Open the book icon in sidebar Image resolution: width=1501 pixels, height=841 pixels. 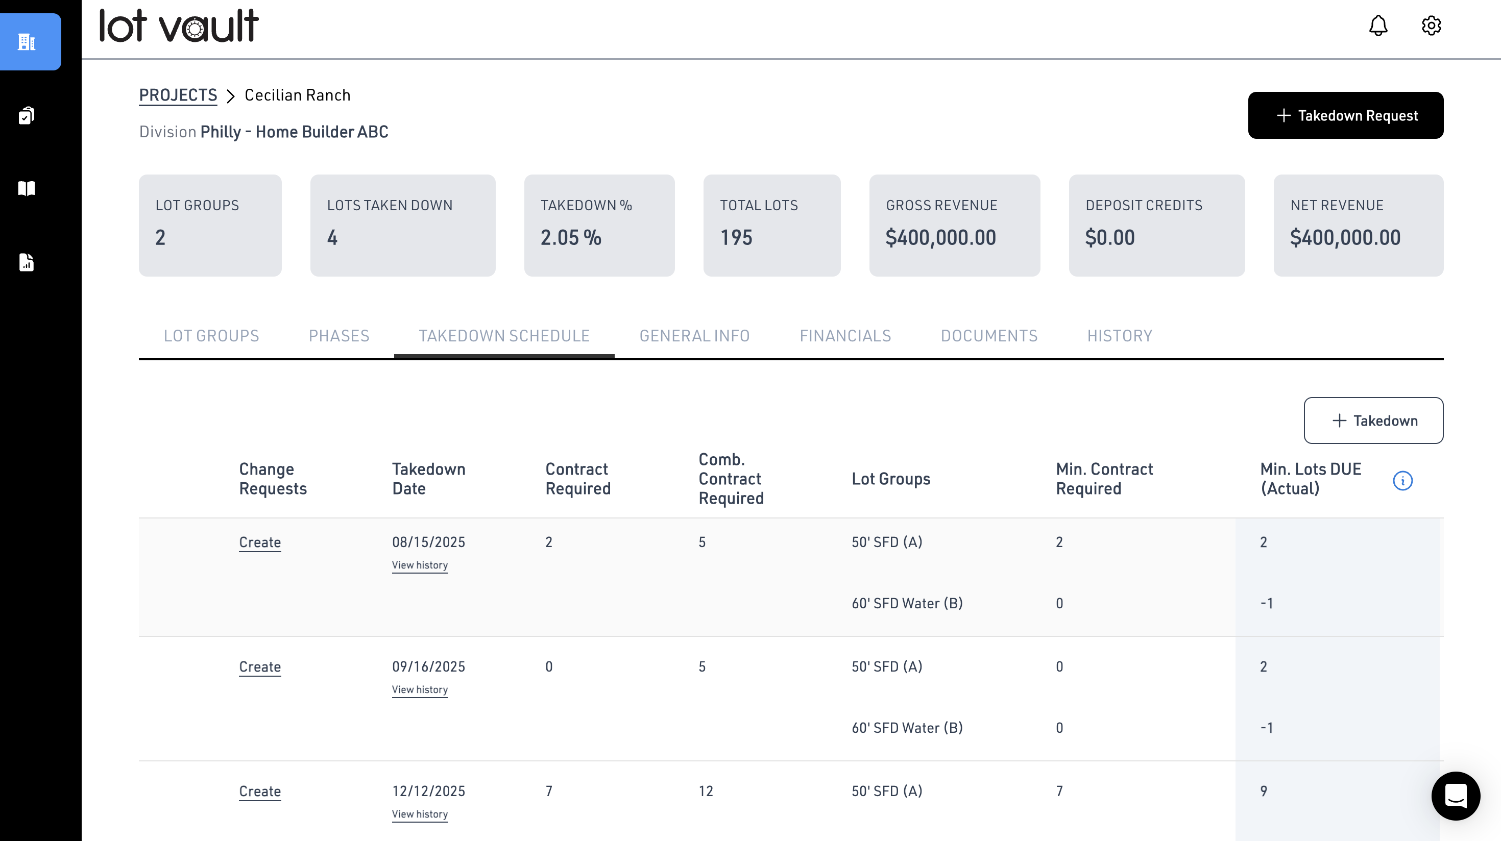(x=27, y=188)
